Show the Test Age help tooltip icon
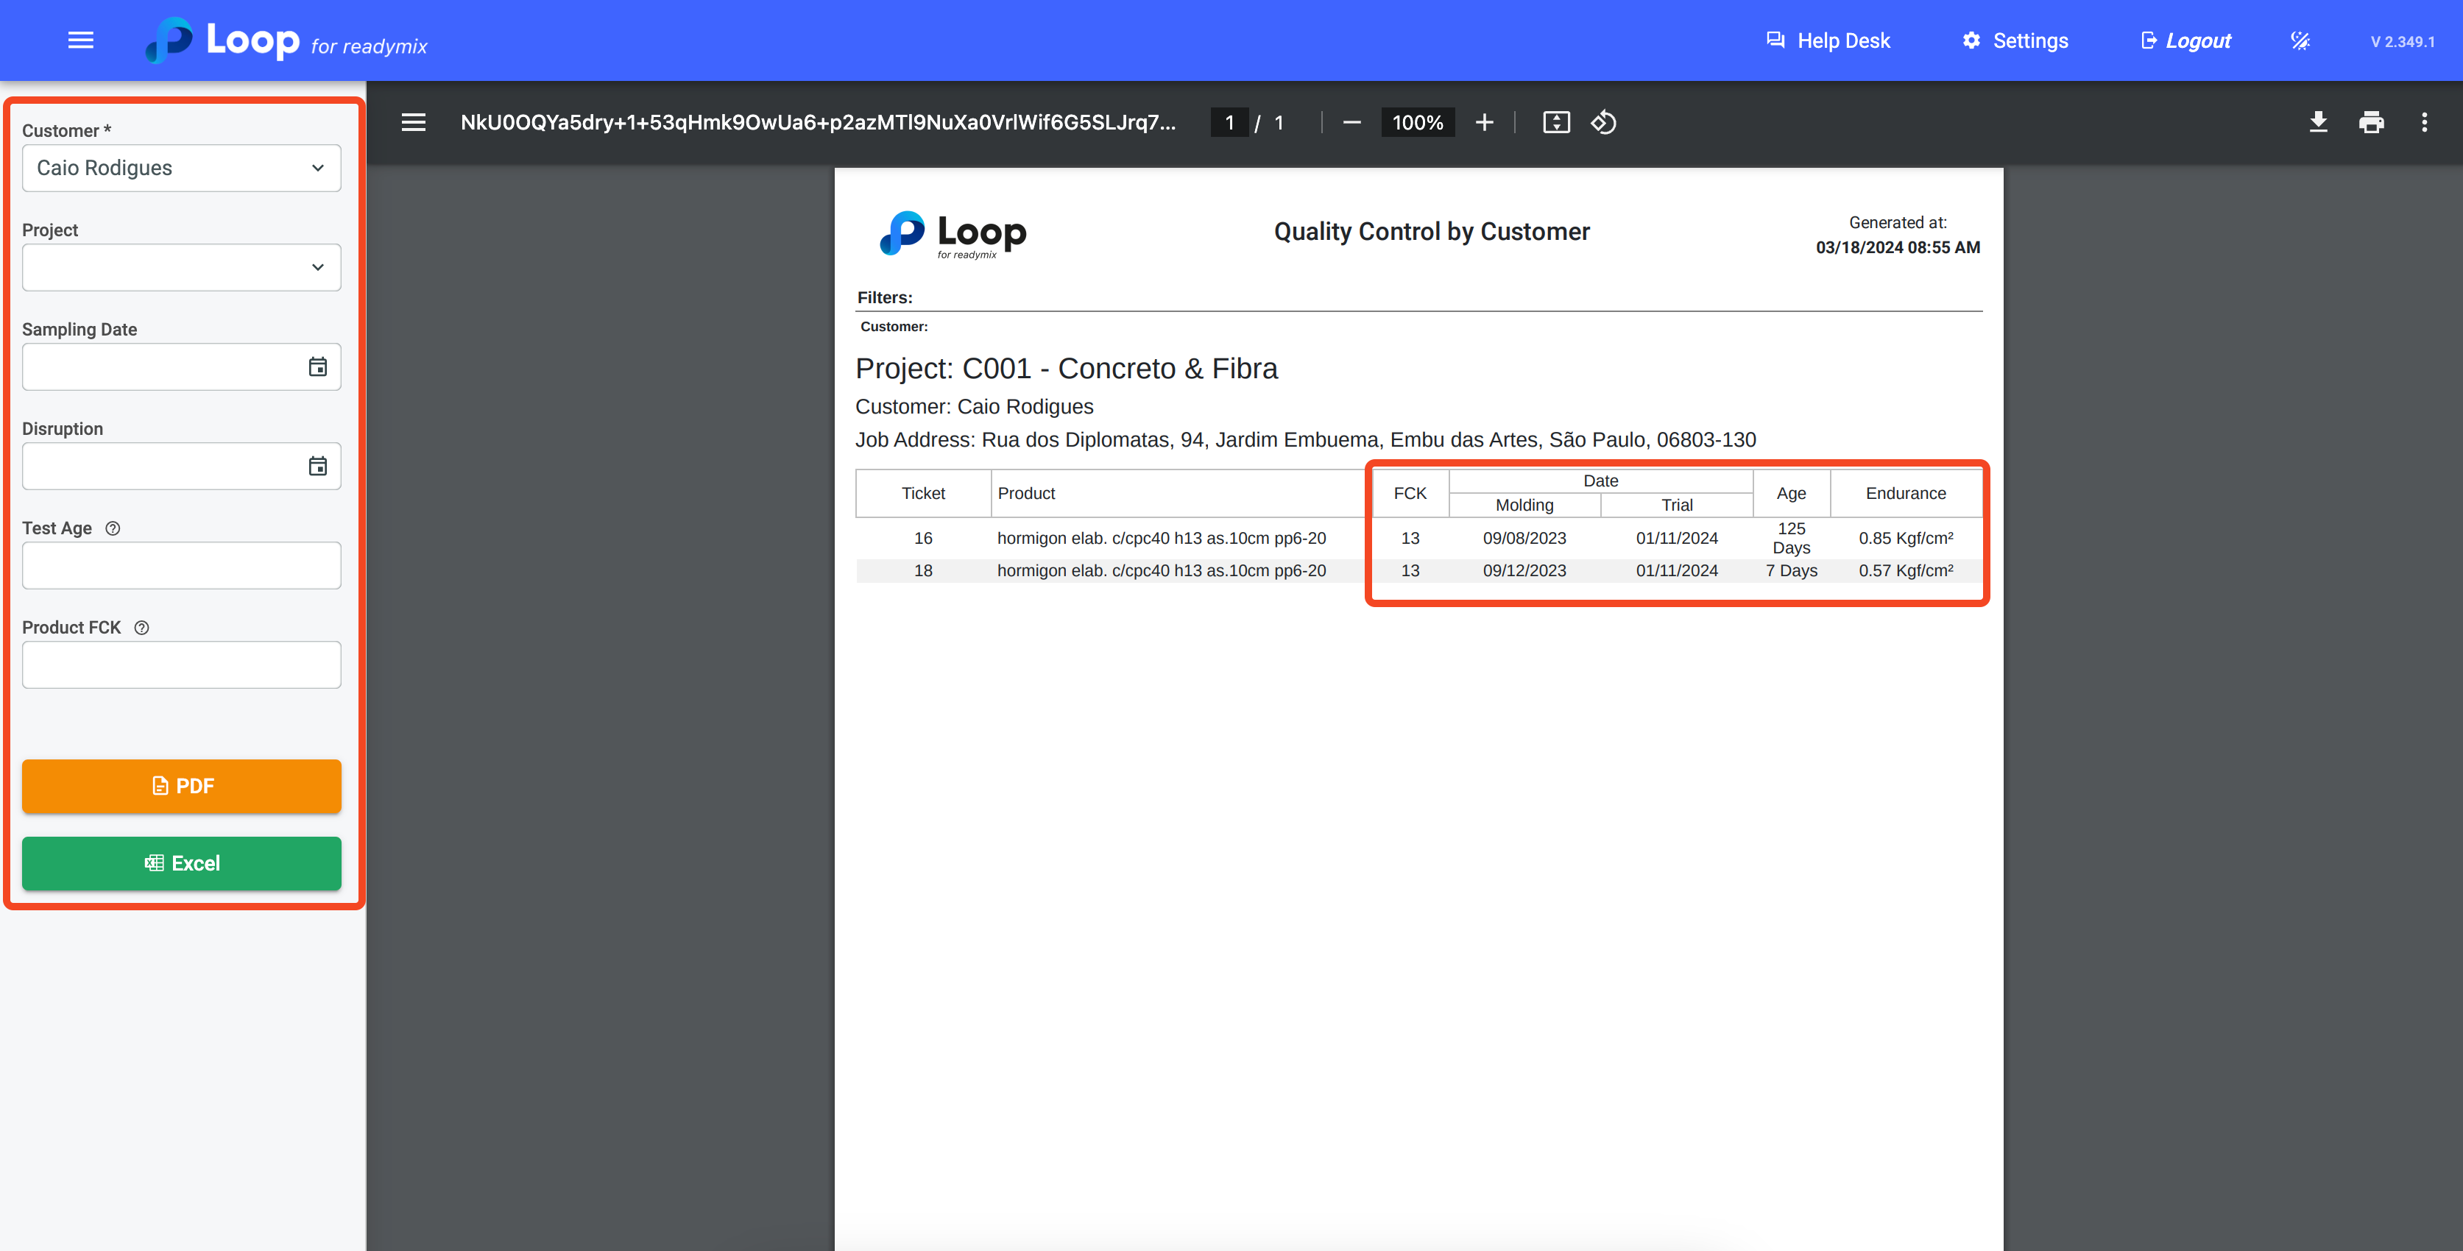This screenshot has width=2463, height=1251. [x=113, y=528]
